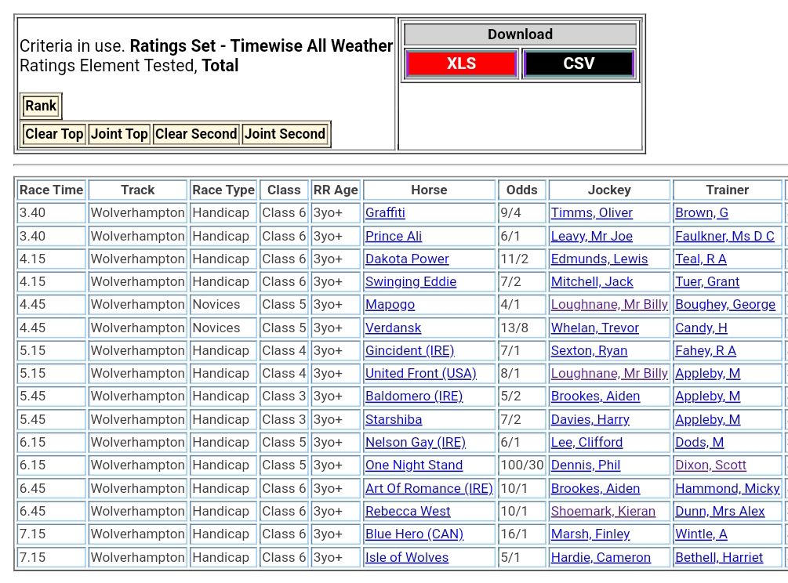Screen dimensions: 788x583
Task: Open the Graffiti horse link
Action: pyautogui.click(x=385, y=213)
